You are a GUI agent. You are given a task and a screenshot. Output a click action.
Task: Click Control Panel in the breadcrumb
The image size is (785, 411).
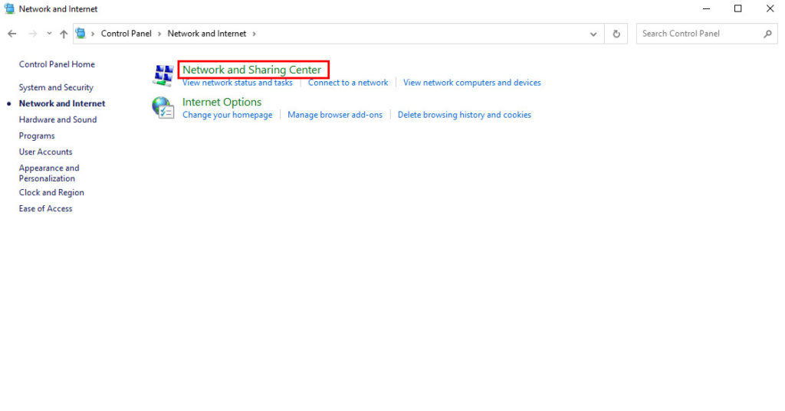click(126, 34)
